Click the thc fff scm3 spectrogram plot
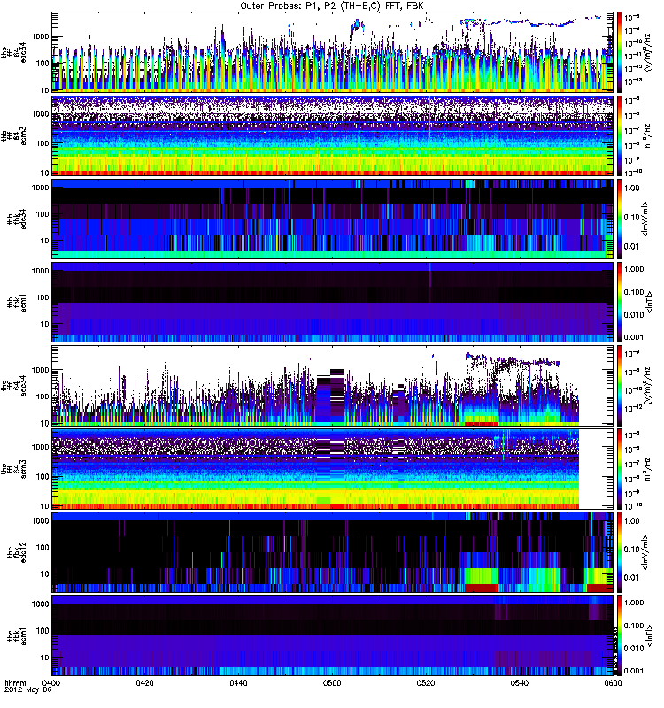Image resolution: width=664 pixels, height=708 pixels. [332, 469]
